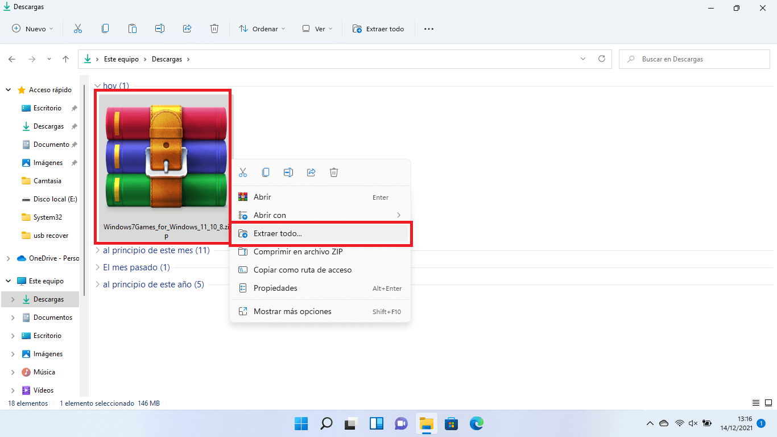Click Rename icon in the context menu

(x=288, y=172)
